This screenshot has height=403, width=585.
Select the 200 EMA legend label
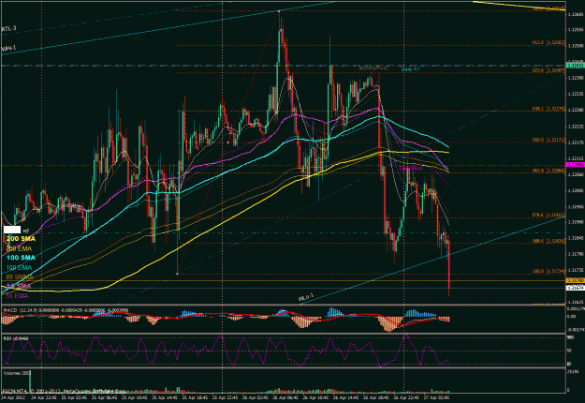point(19,248)
